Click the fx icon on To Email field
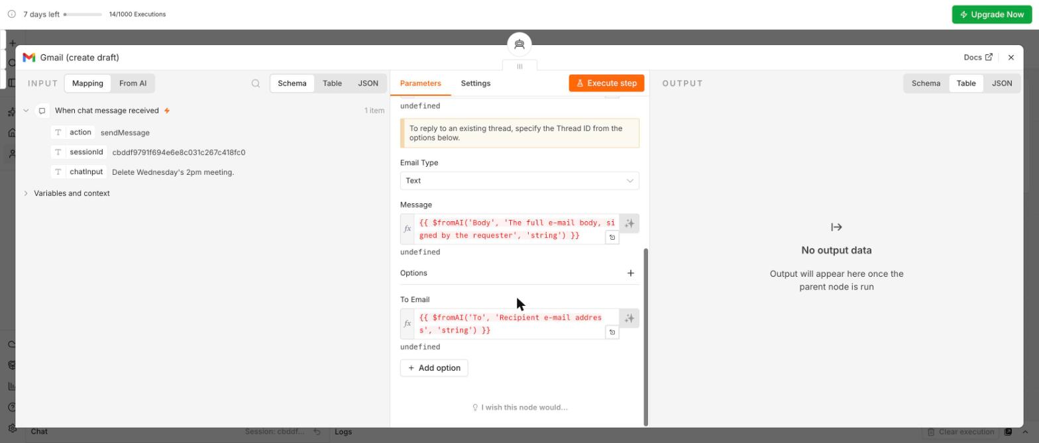1039x443 pixels. 408,324
